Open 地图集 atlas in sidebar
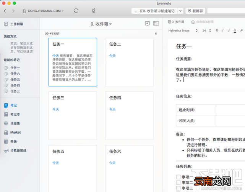Viewport: 245px width, 192px height. click(15, 123)
